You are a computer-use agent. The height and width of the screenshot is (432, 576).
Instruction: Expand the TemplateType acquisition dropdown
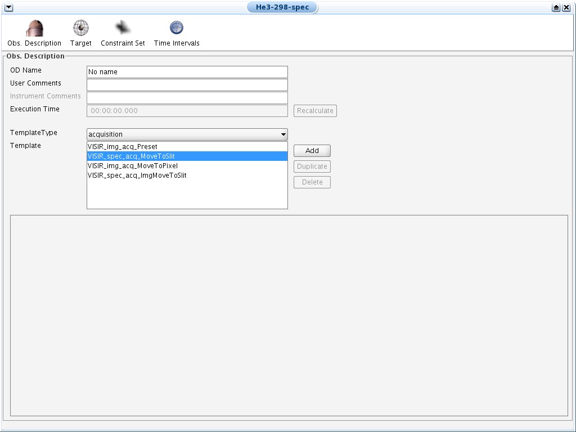coord(187,134)
